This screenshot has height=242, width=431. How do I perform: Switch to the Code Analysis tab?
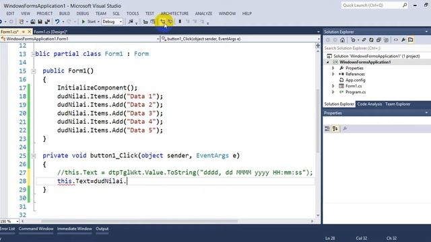point(370,104)
